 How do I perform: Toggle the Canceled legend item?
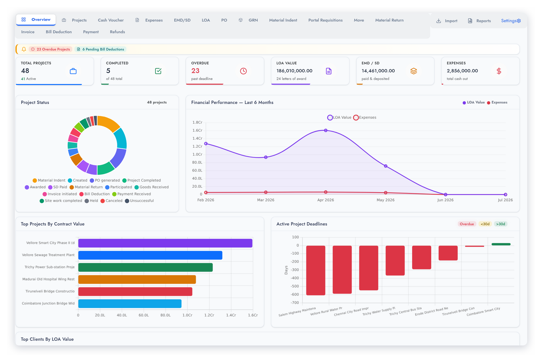point(111,201)
